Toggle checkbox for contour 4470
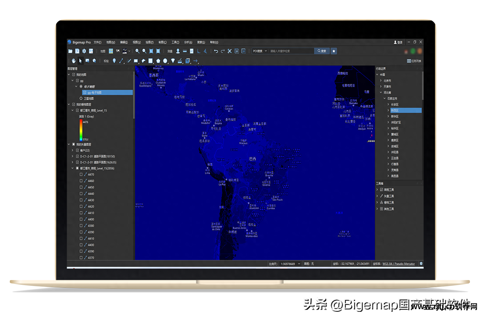 coord(81,174)
